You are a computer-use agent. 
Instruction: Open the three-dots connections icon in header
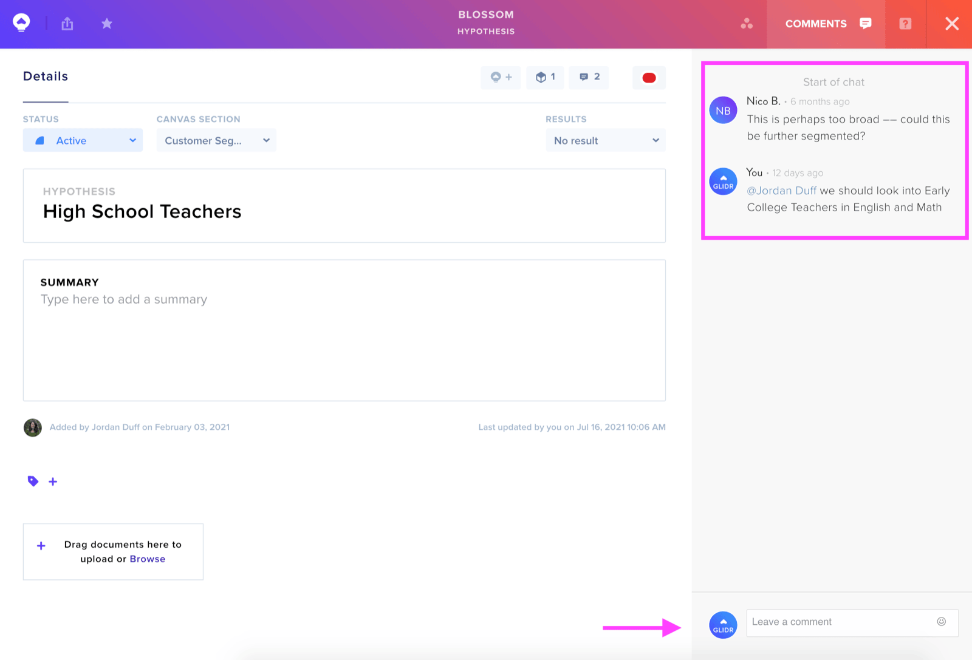tap(747, 24)
